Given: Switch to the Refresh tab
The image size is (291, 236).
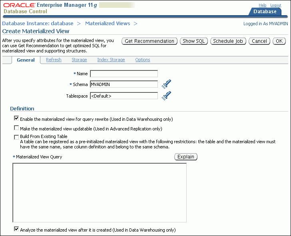Looking at the screenshot, I should pos(54,60).
